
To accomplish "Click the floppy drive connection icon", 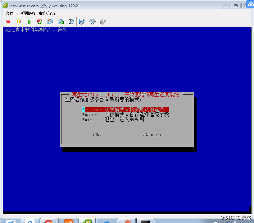I will click(x=82, y=21).
